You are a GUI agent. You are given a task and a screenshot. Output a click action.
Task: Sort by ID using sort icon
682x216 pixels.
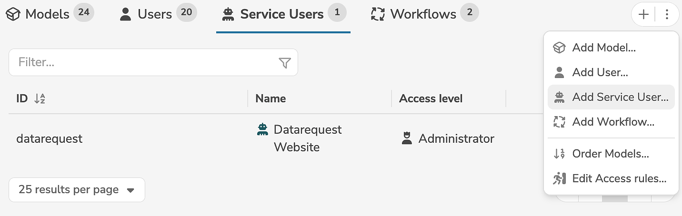(40, 99)
